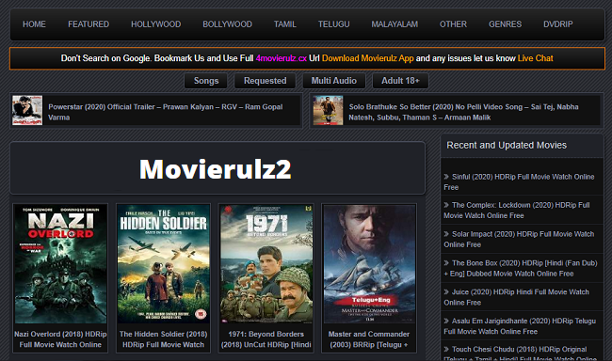Open Solo Brathuke So Better video song link

tap(463, 112)
